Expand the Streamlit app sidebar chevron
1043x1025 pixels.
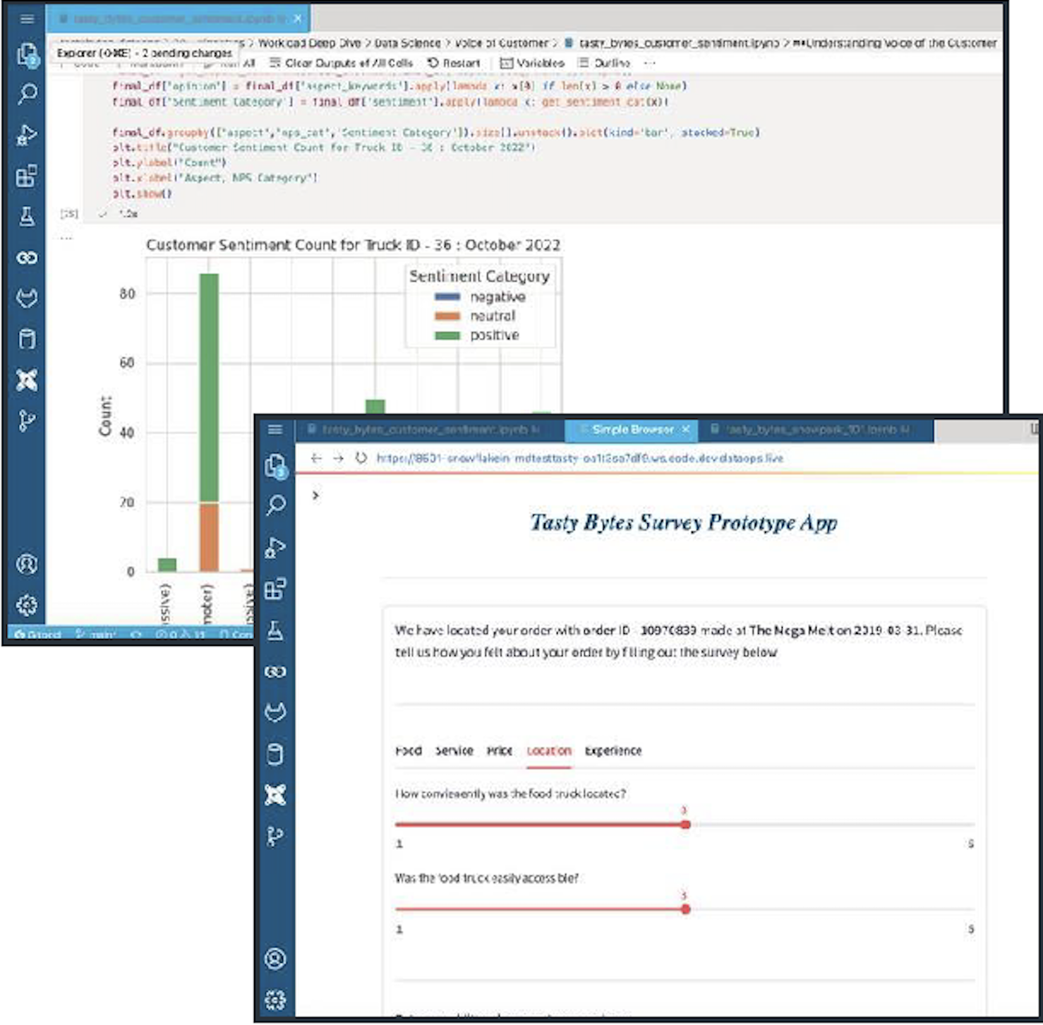[x=315, y=496]
